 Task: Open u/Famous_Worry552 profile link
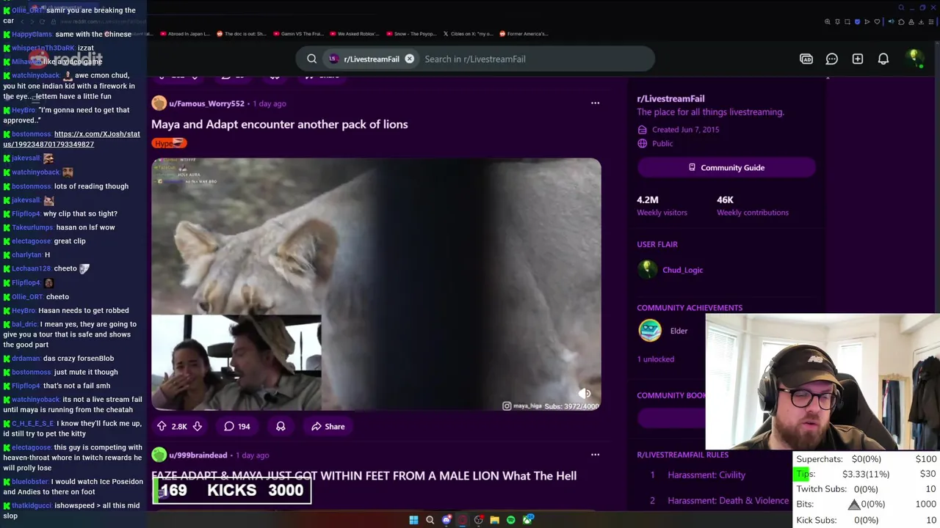click(206, 103)
